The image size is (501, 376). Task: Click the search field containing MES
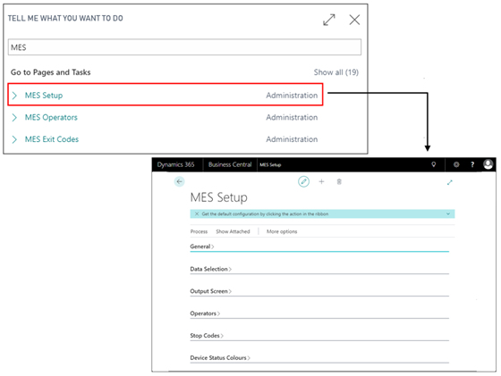(x=184, y=47)
